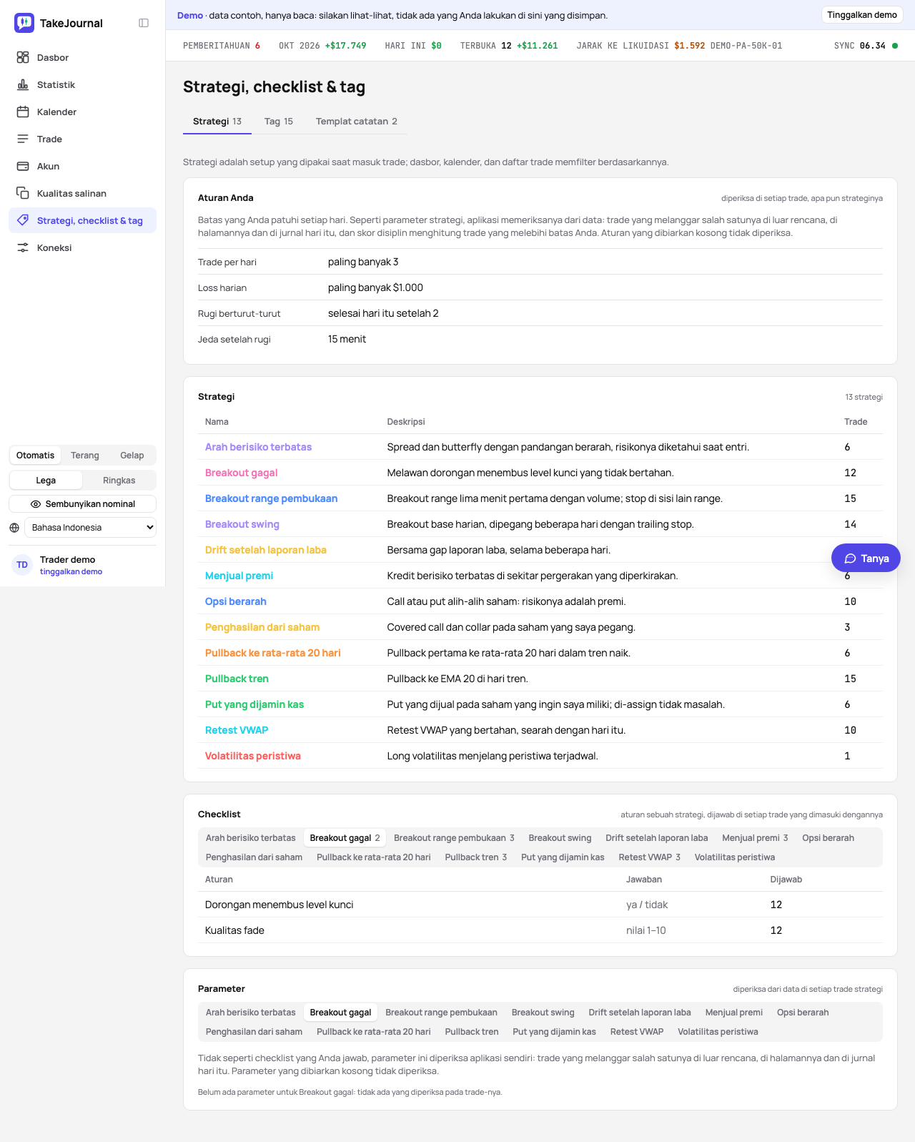The width and height of the screenshot is (915, 1142).
Task: Collapse the sidebar using the panel icon
Action: (144, 23)
